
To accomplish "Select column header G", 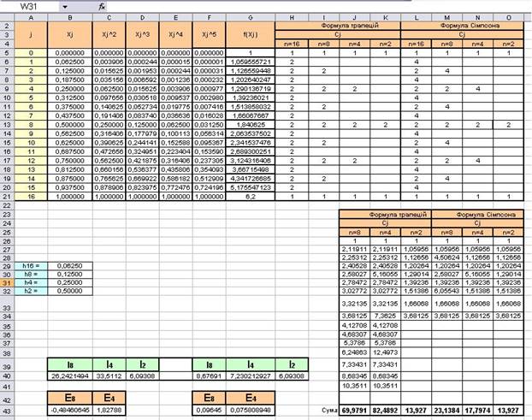I will point(251,17).
